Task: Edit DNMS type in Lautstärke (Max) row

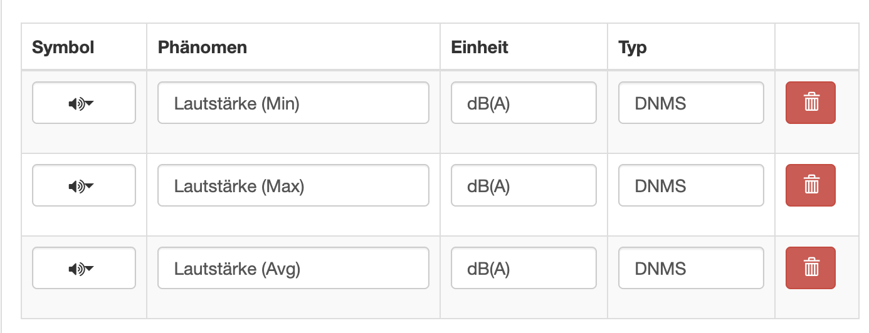Action: click(690, 185)
